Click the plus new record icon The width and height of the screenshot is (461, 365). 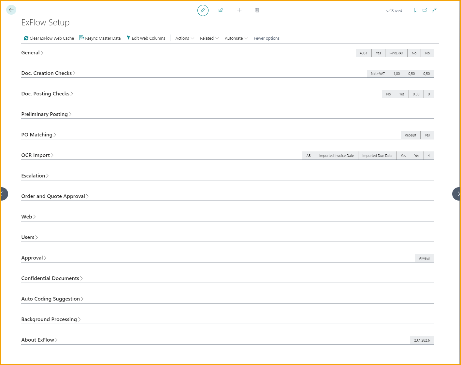point(239,10)
